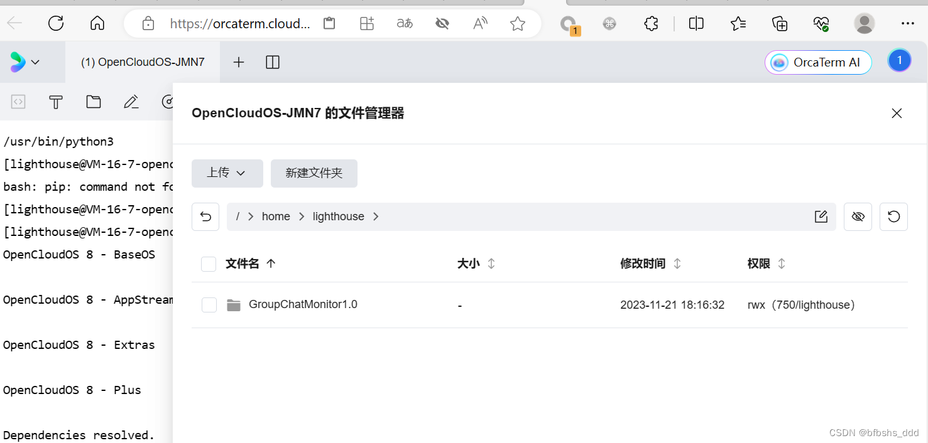Open the browser Collections icon
The height and width of the screenshot is (443, 928).
point(780,24)
